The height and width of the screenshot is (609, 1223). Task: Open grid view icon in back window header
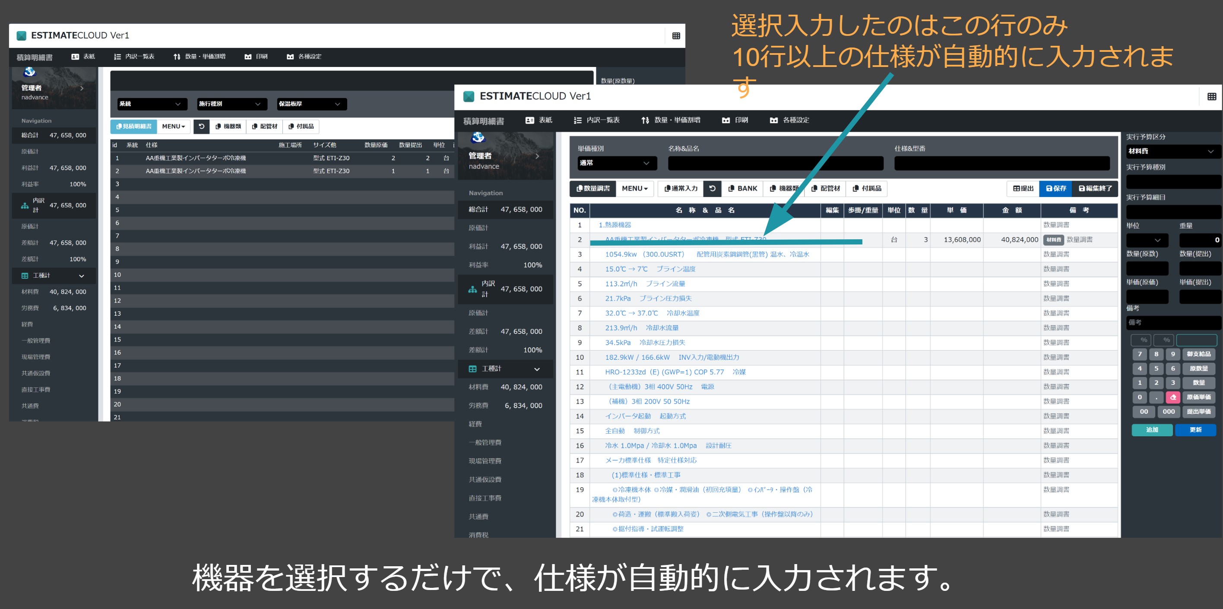[676, 35]
